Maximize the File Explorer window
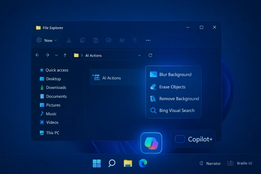 [x=201, y=27]
